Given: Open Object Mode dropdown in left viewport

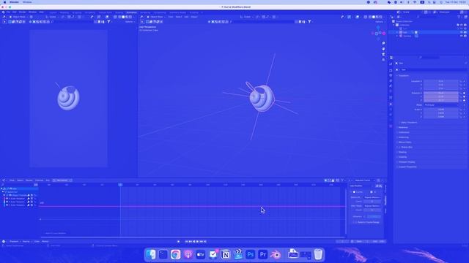Looking at the screenshot, I should tap(19, 17).
